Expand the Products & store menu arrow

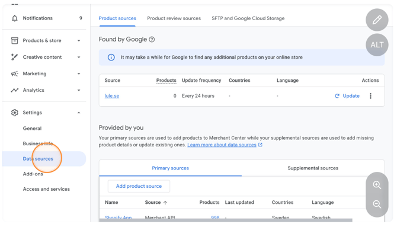tap(79, 40)
